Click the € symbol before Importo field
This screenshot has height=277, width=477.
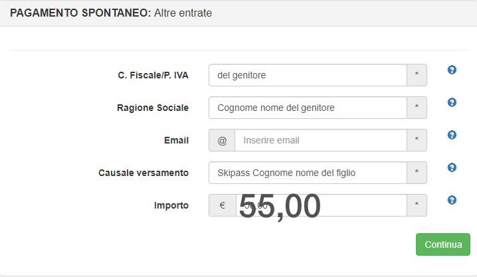pyautogui.click(x=222, y=205)
